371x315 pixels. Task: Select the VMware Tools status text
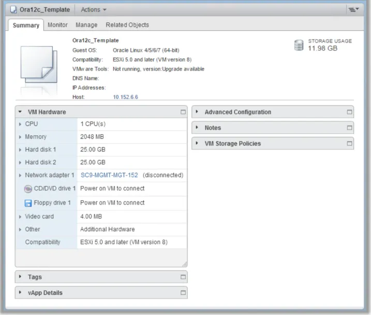158,69
